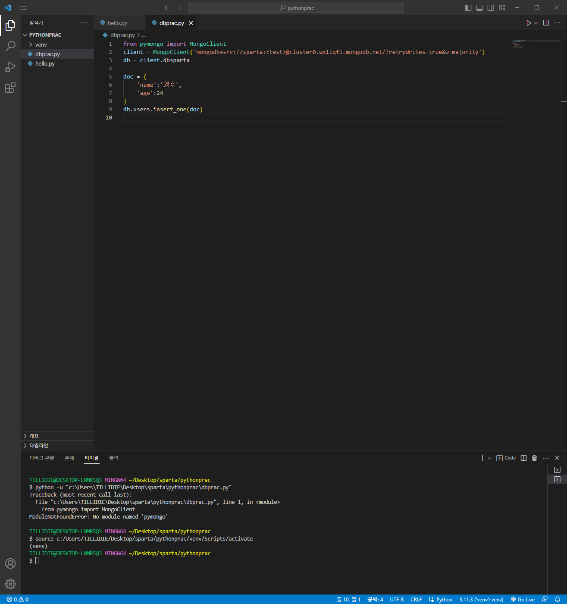Close the terminal panel
This screenshot has width=567, height=604.
pyautogui.click(x=557, y=458)
